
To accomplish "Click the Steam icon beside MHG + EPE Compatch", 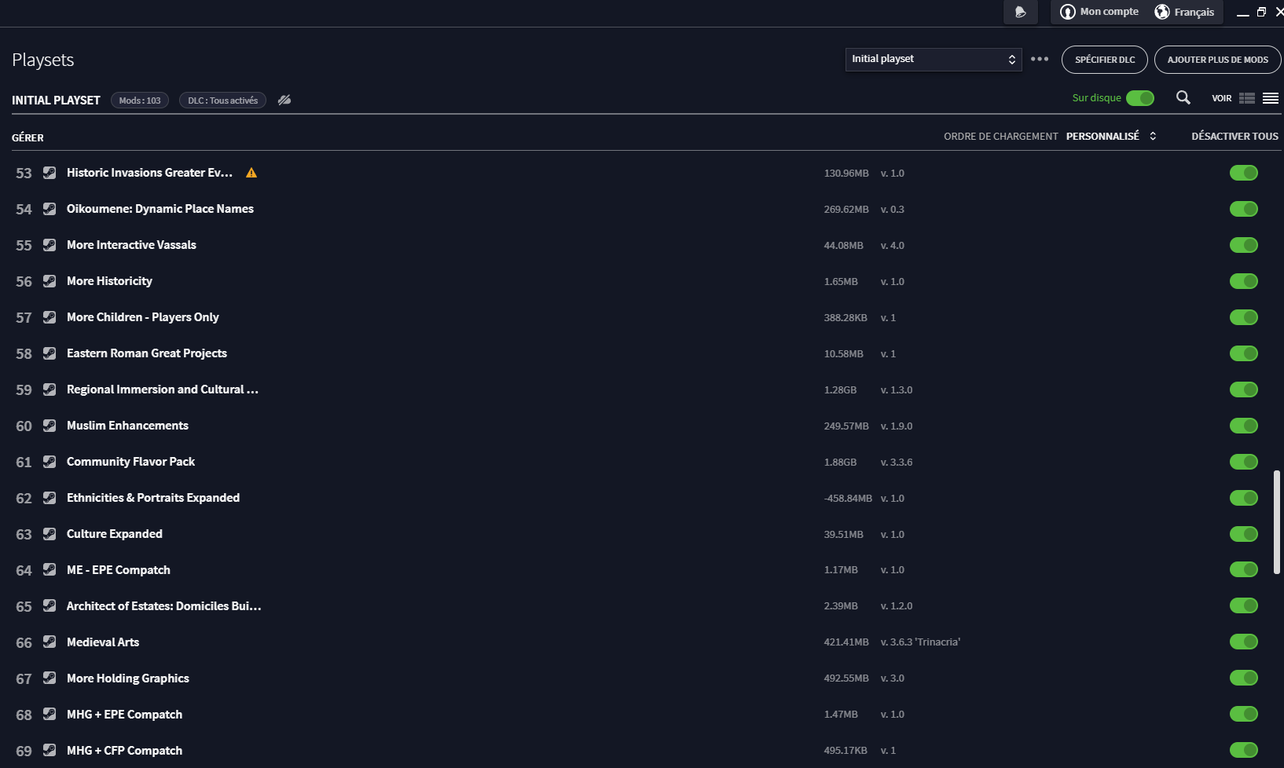I will click(50, 714).
